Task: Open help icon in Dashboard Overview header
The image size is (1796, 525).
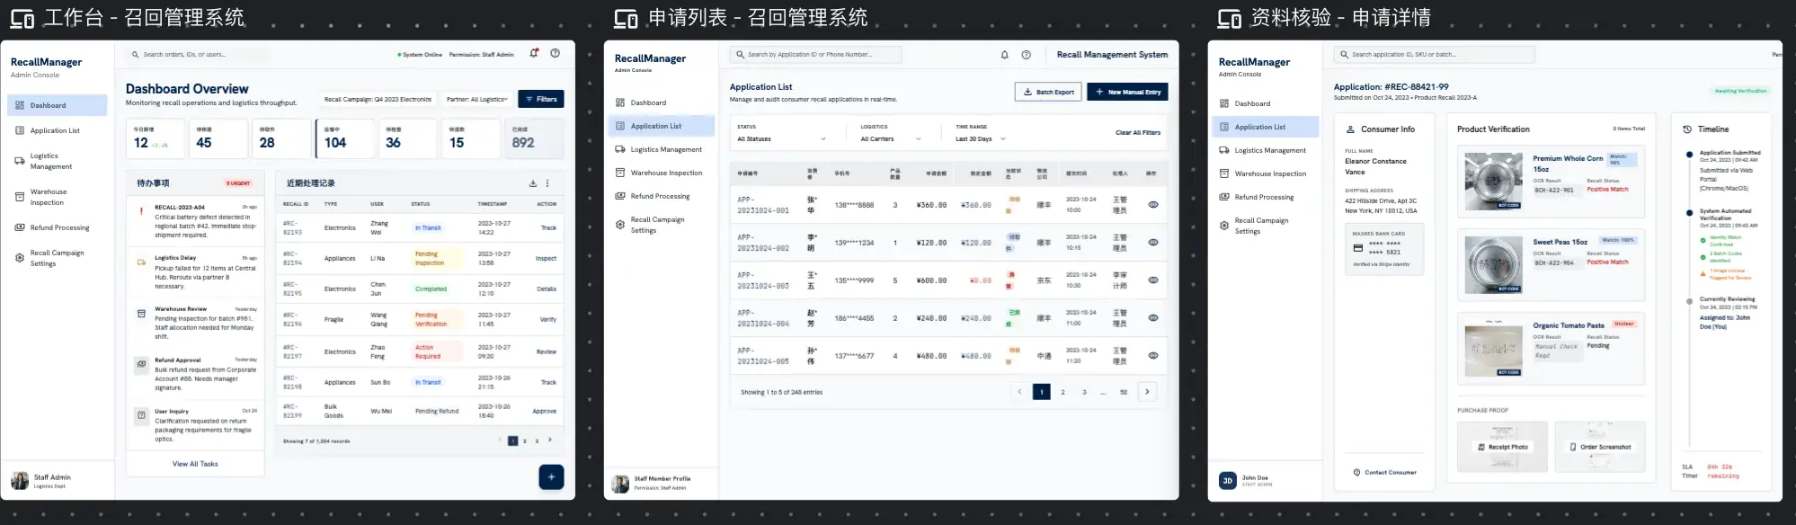Action: [556, 53]
